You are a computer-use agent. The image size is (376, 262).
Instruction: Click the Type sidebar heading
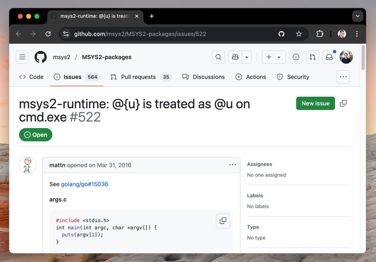tap(253, 227)
